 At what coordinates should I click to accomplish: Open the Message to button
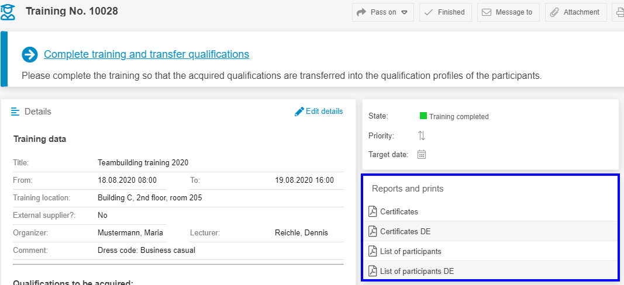tap(508, 12)
